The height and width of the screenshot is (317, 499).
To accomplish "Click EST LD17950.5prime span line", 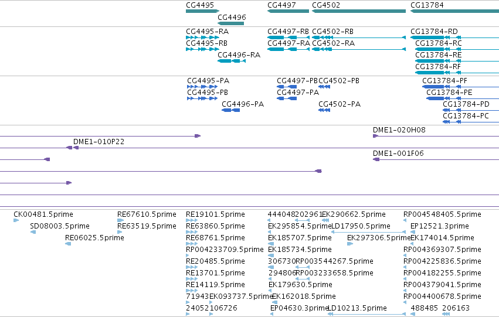I will pyautogui.click(x=368, y=232).
